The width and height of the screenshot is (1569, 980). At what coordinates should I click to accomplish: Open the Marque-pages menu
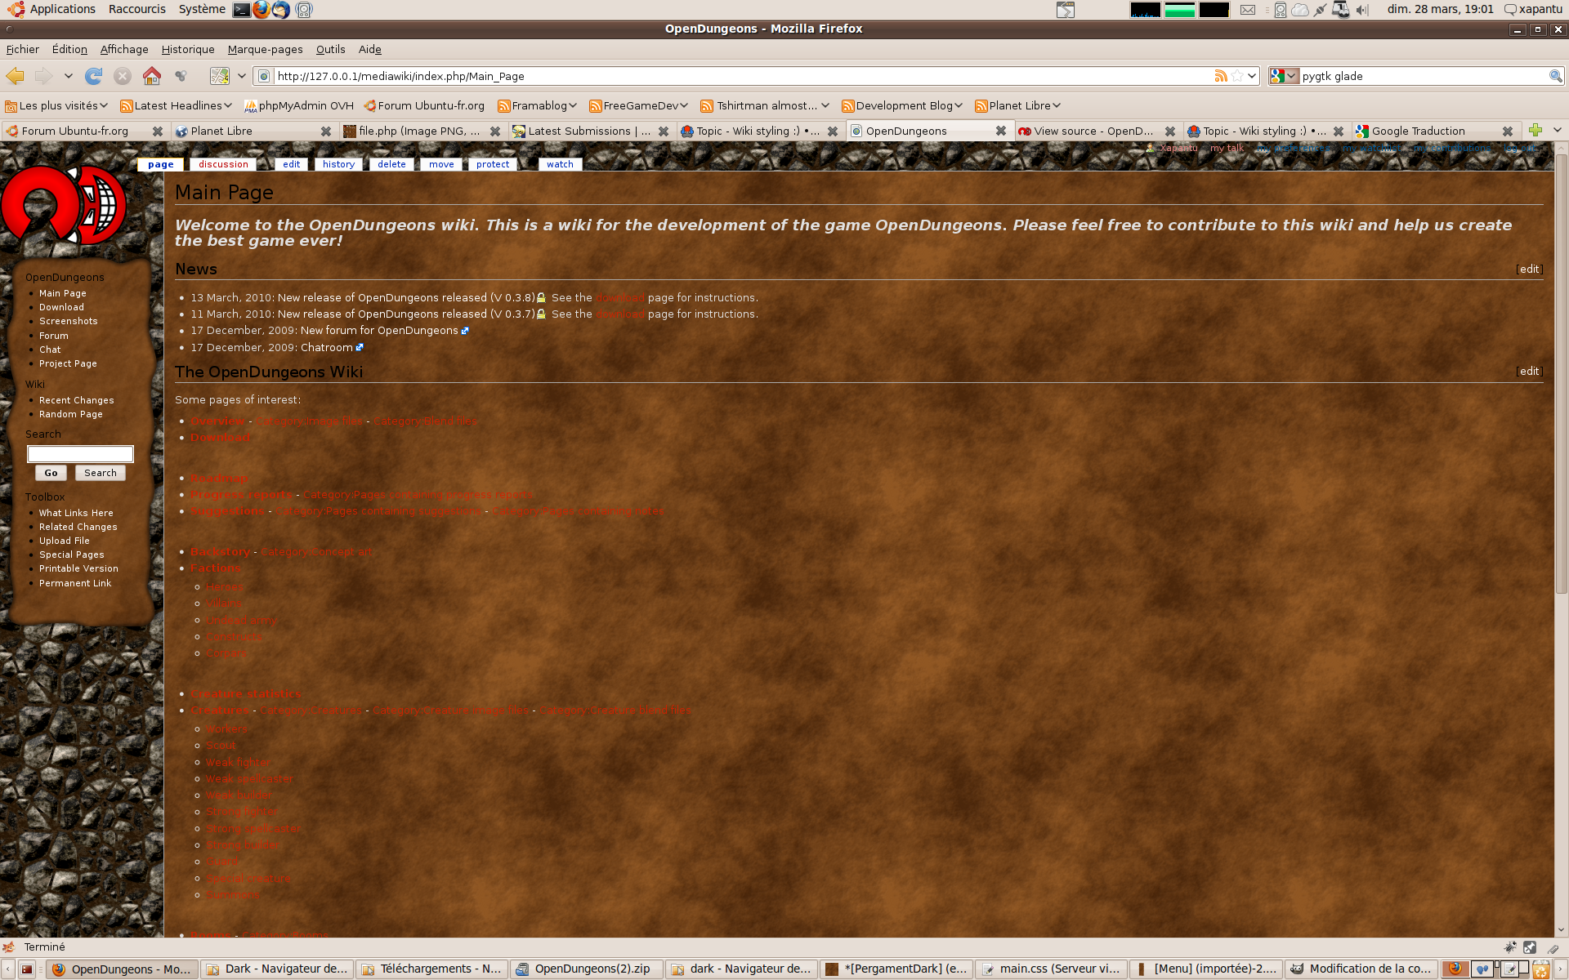click(x=265, y=49)
